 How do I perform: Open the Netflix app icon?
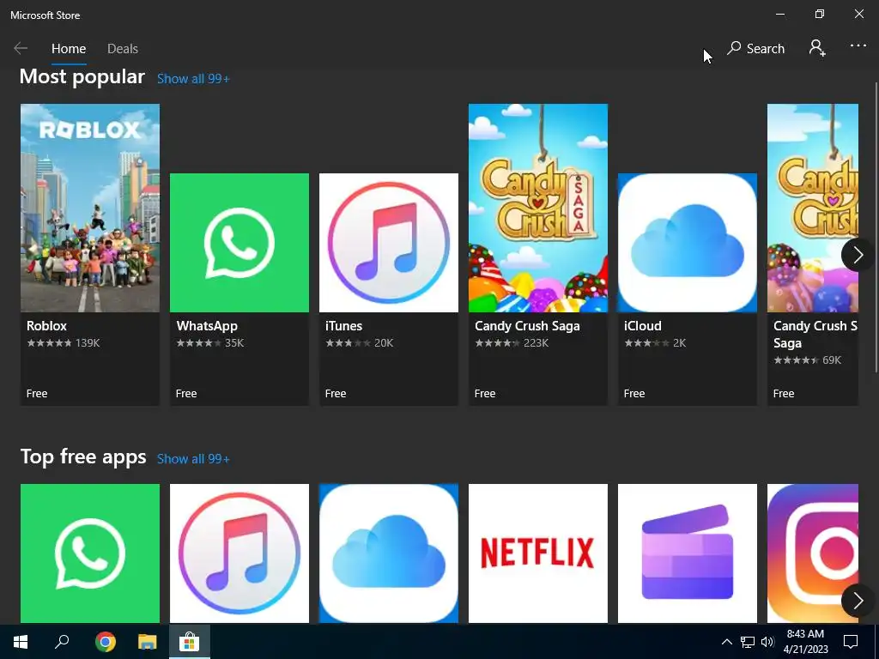pos(538,553)
